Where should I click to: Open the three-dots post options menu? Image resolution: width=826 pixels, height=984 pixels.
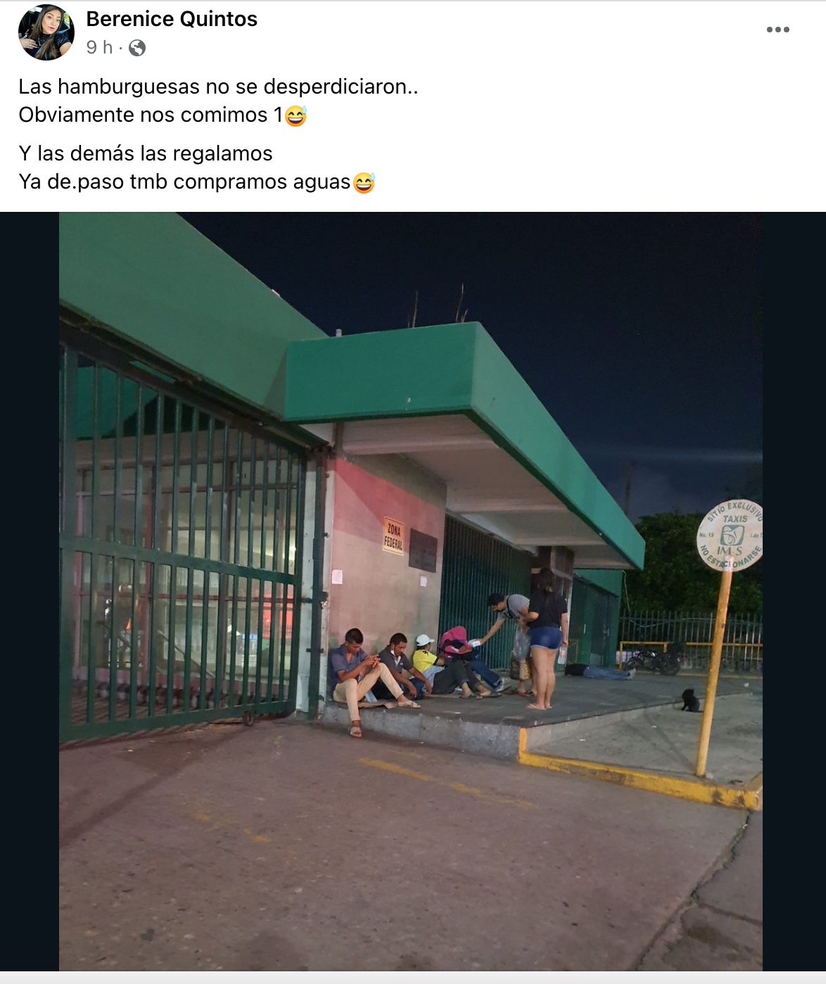click(x=777, y=30)
